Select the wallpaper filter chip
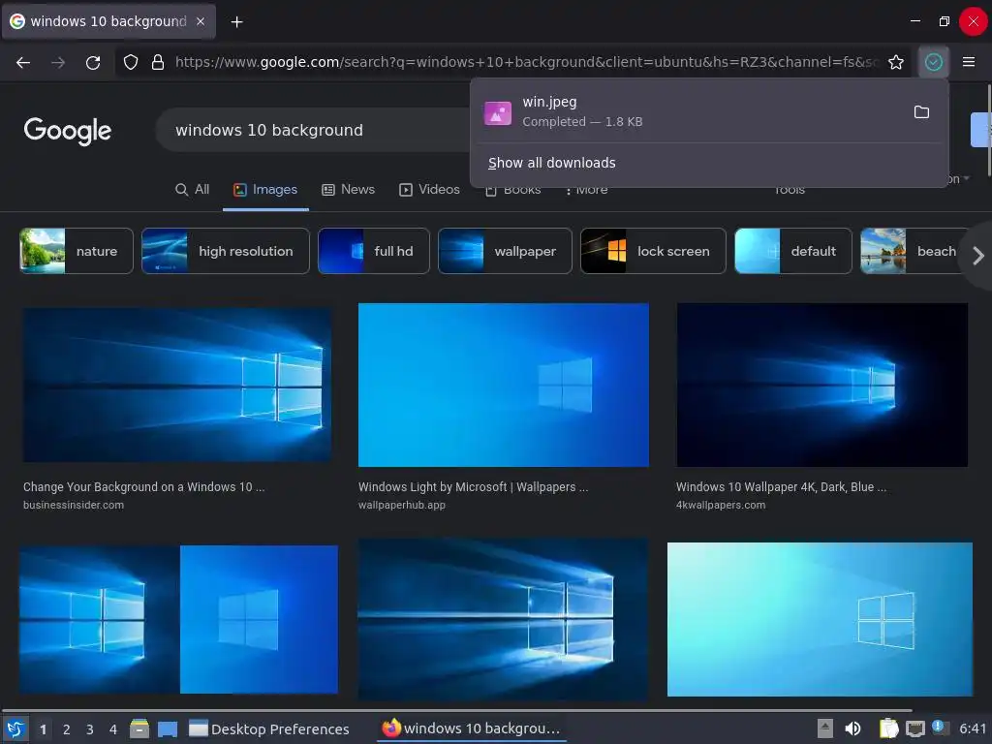This screenshot has width=992, height=744. tap(505, 251)
